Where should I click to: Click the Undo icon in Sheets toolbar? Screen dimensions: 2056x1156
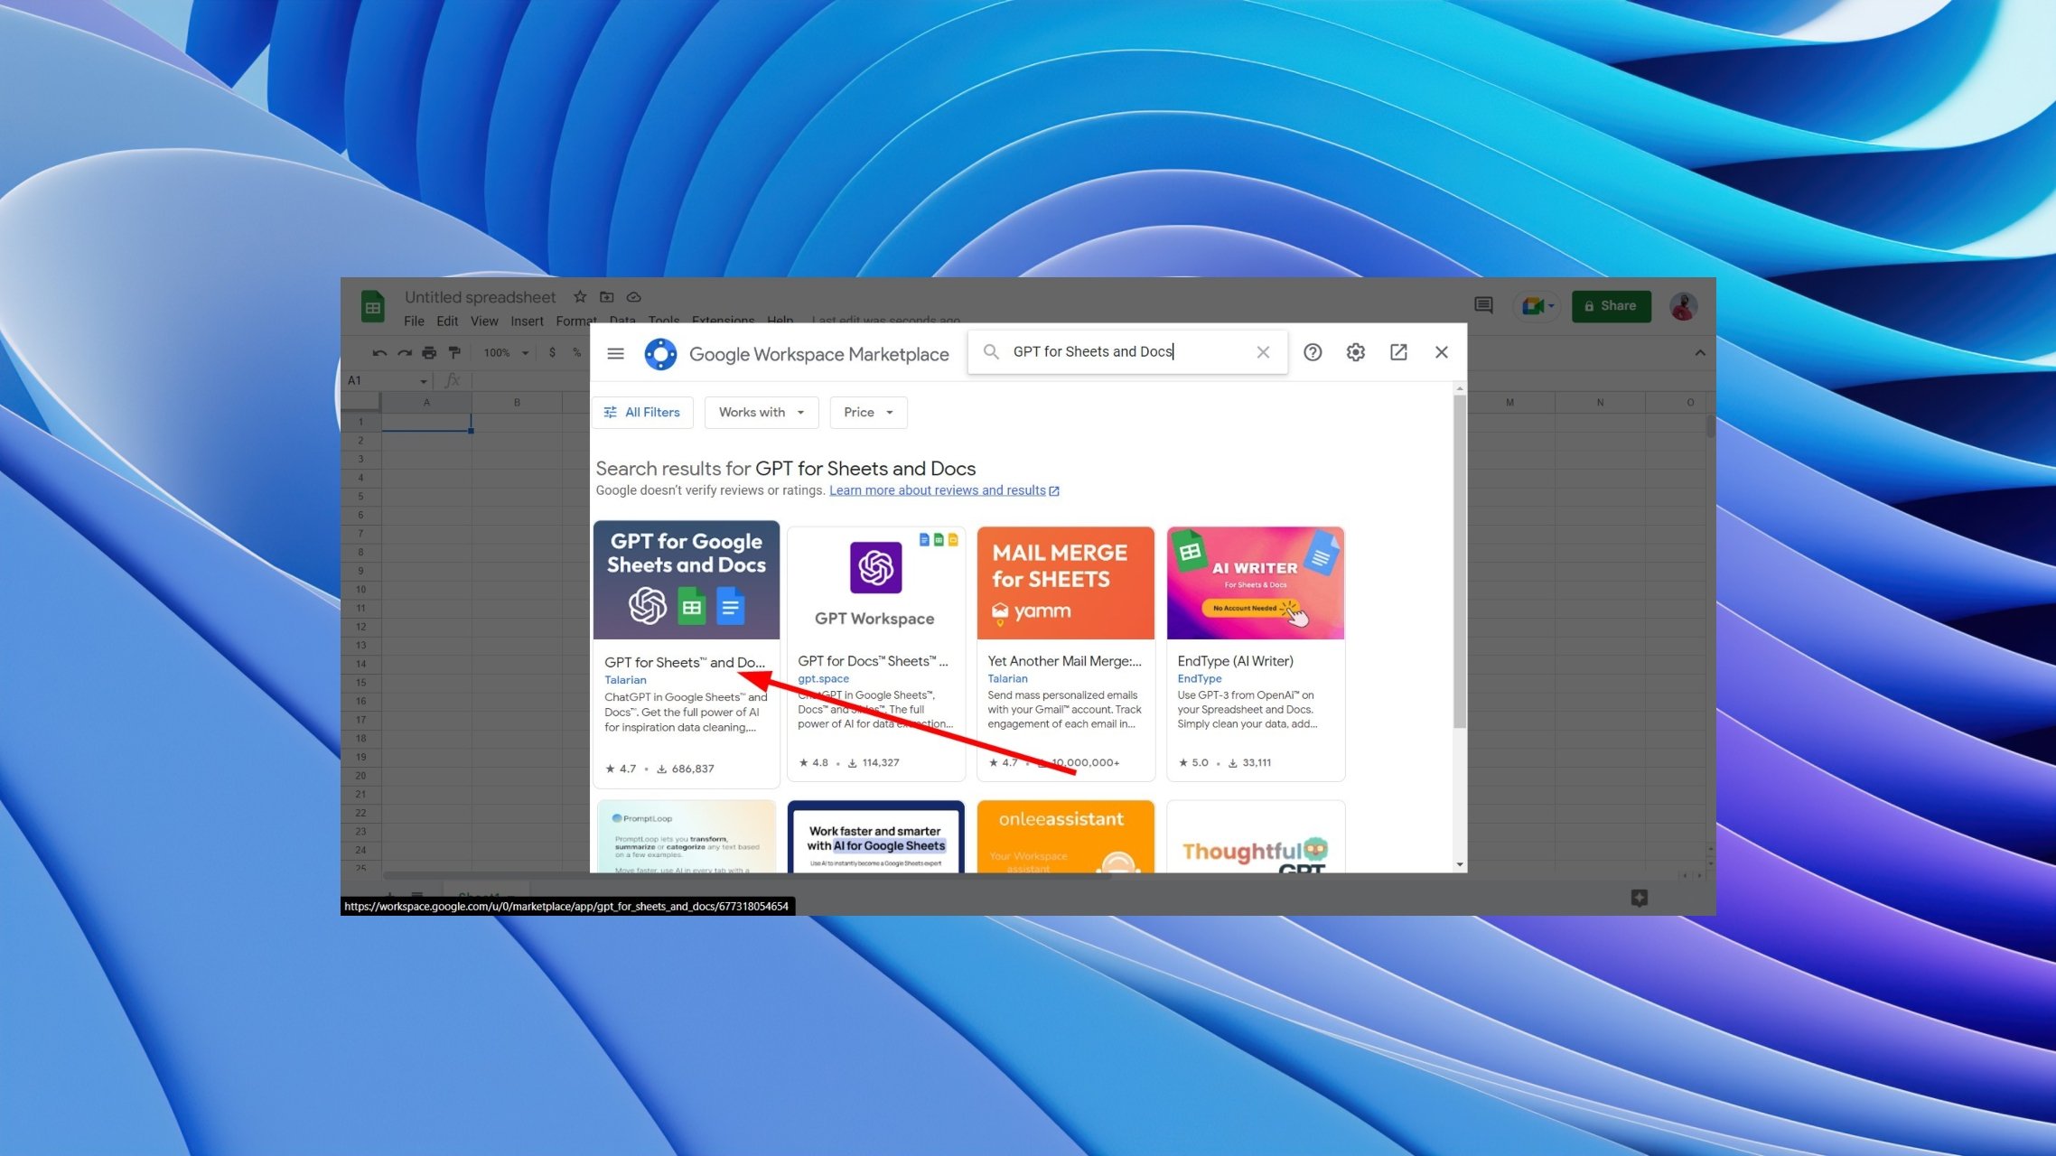379,352
